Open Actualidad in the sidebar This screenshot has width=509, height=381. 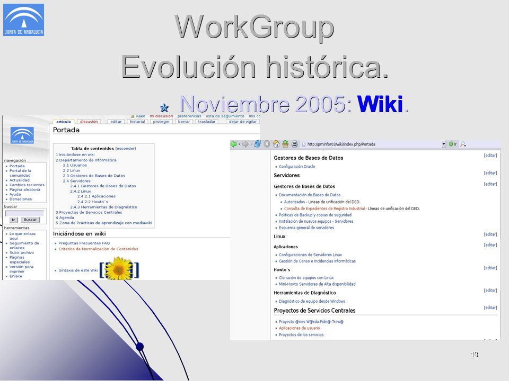20,180
